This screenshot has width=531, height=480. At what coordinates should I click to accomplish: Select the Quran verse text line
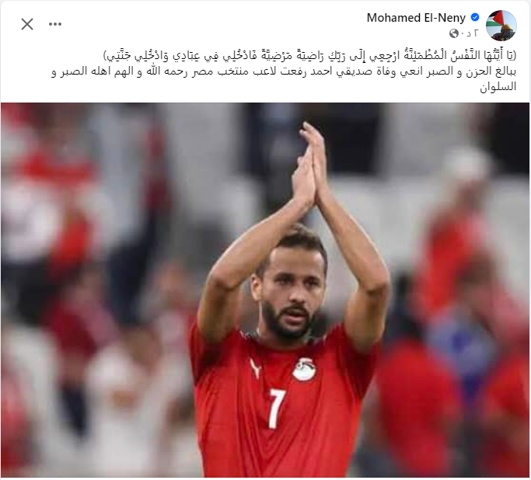309,55
